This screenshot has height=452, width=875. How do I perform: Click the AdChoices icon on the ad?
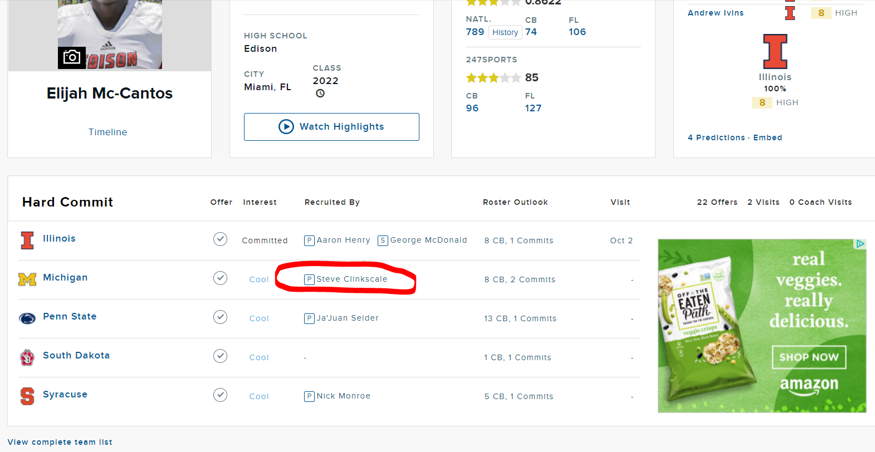click(x=860, y=244)
